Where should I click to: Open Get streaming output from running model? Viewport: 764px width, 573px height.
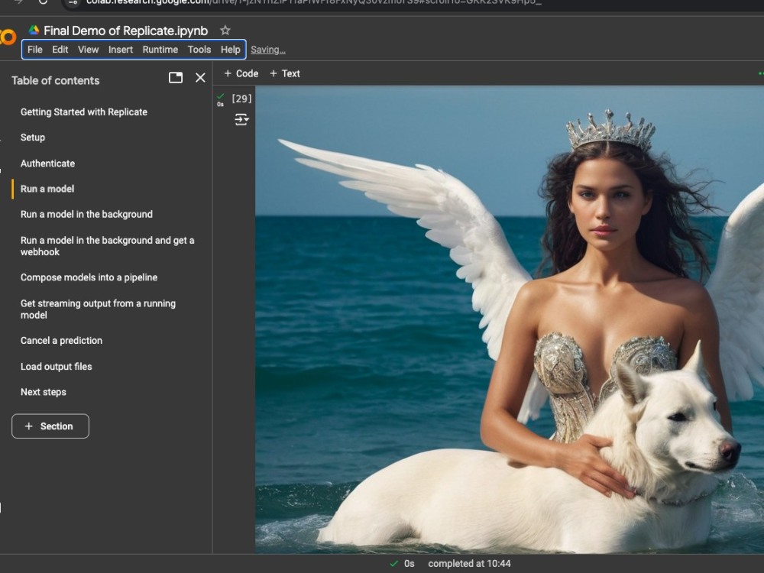(98, 309)
